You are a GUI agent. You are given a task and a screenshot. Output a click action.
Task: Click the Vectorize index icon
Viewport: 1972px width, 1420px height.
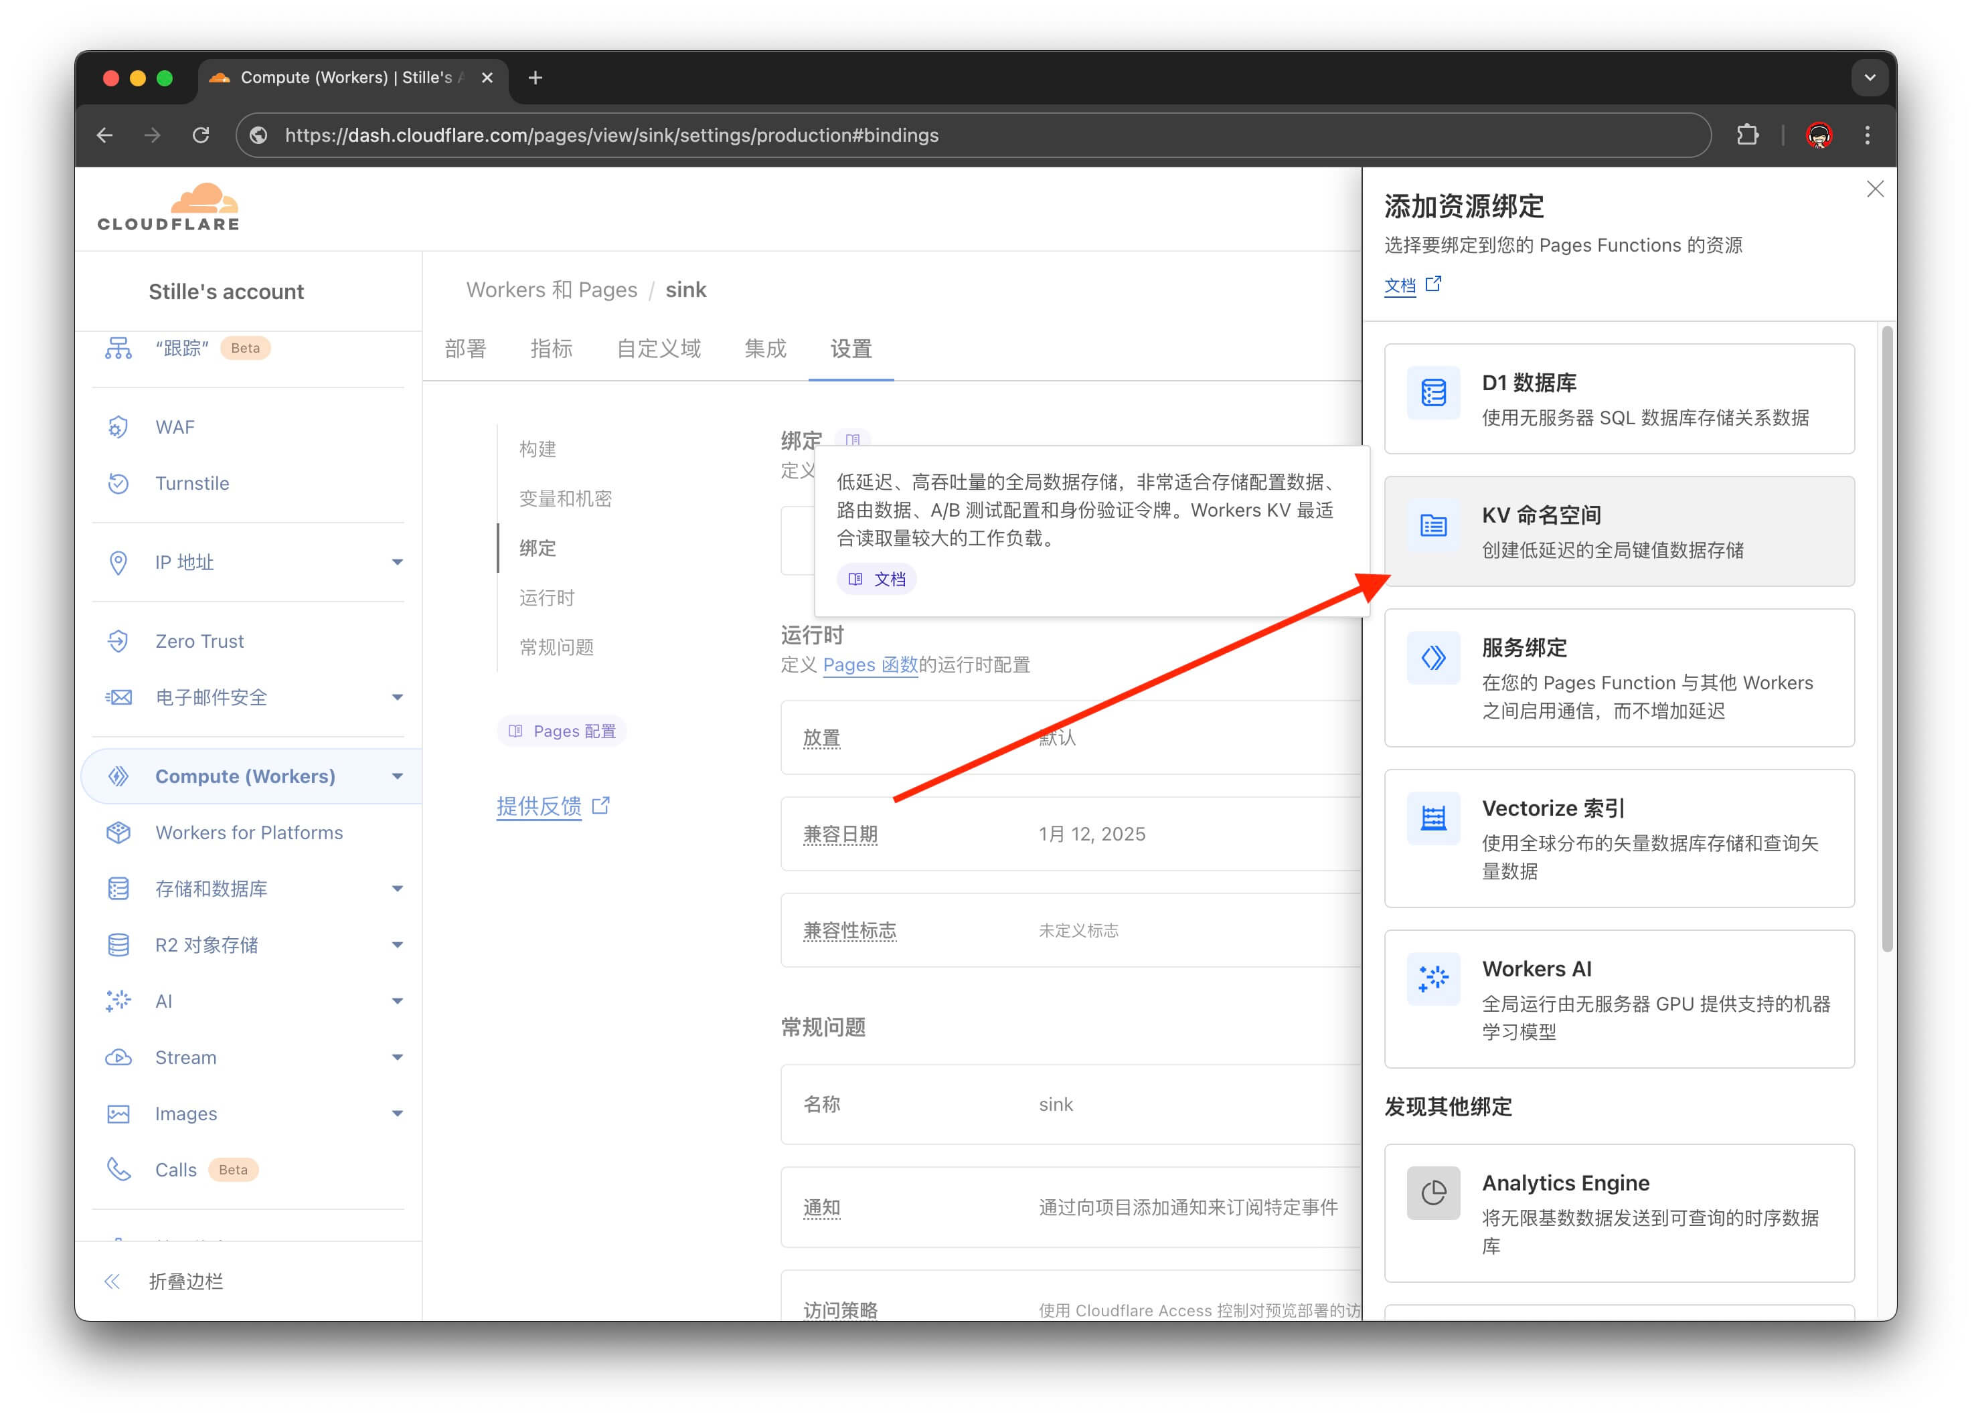pyautogui.click(x=1433, y=818)
